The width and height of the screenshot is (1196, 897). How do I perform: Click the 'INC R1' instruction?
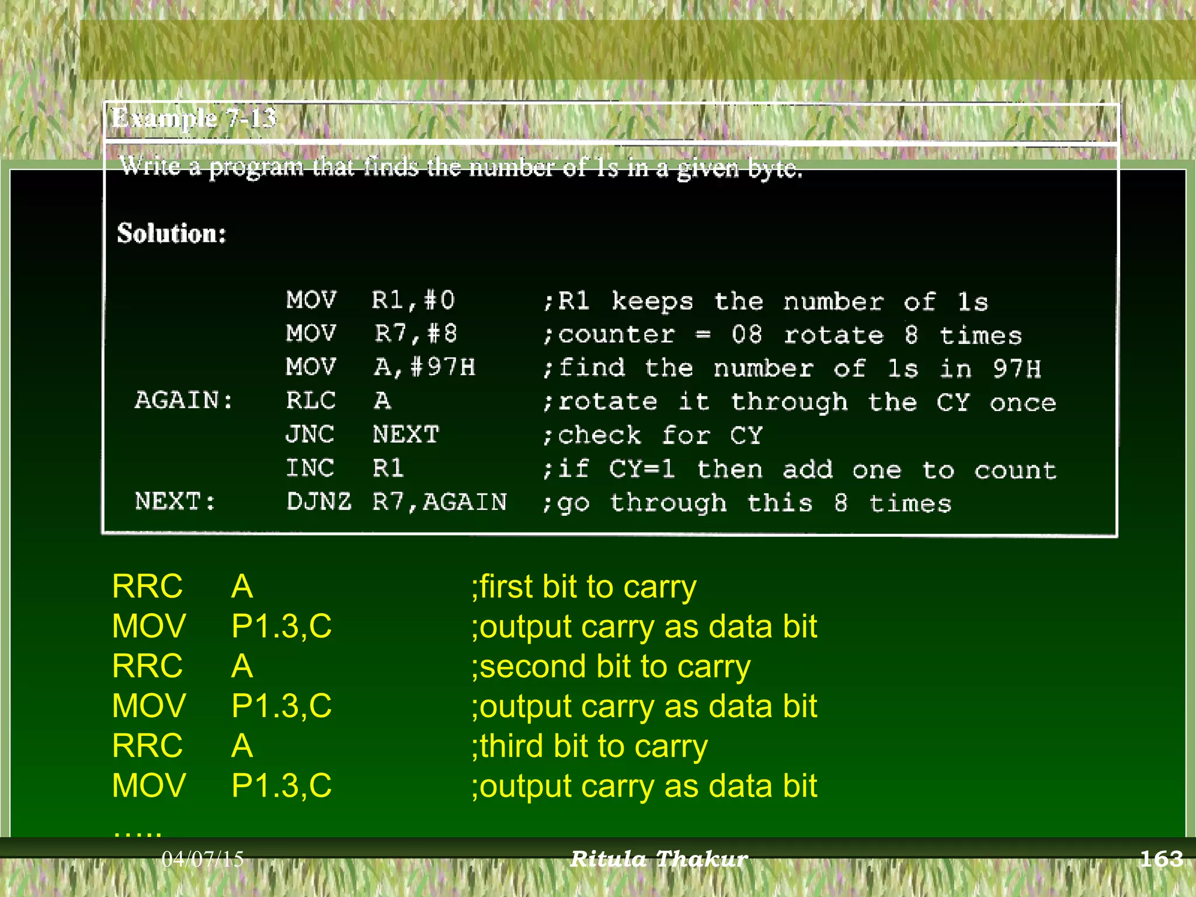345,468
